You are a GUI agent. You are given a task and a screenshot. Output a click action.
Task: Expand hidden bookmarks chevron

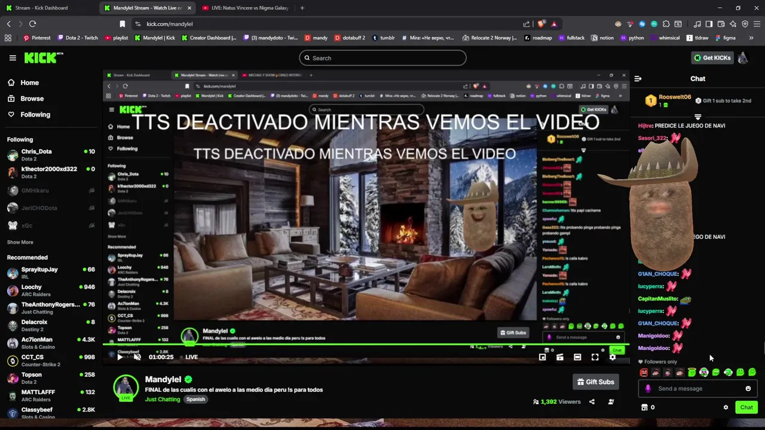pos(751,38)
